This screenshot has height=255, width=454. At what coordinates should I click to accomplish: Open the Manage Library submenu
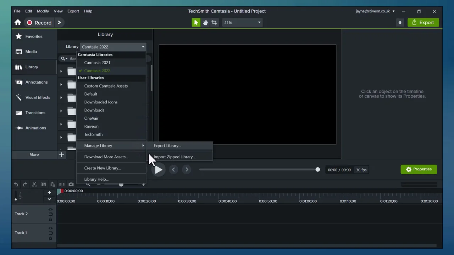point(111,146)
